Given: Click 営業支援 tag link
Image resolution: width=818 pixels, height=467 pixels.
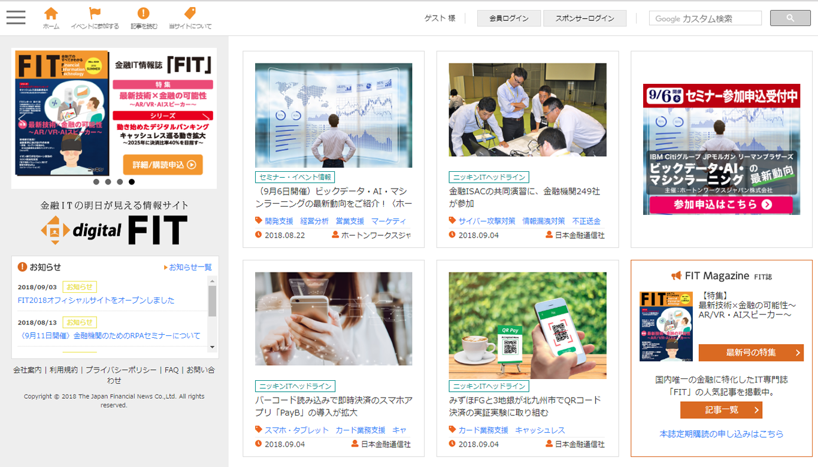Looking at the screenshot, I should [x=350, y=221].
